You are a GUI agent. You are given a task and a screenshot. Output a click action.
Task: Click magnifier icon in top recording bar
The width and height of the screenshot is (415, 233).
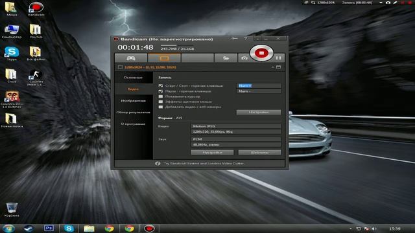pyautogui.click(x=313, y=3)
